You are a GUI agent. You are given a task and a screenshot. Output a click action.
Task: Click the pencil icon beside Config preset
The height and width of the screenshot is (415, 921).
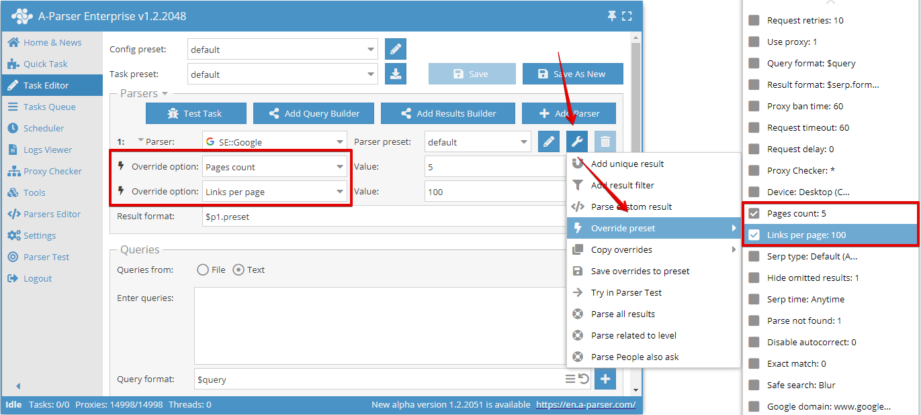tap(396, 49)
